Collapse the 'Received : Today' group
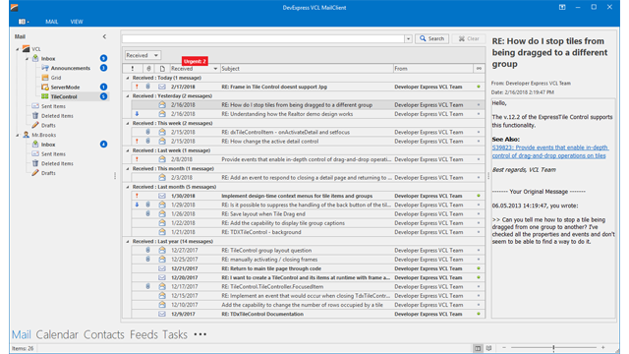 (x=128, y=78)
